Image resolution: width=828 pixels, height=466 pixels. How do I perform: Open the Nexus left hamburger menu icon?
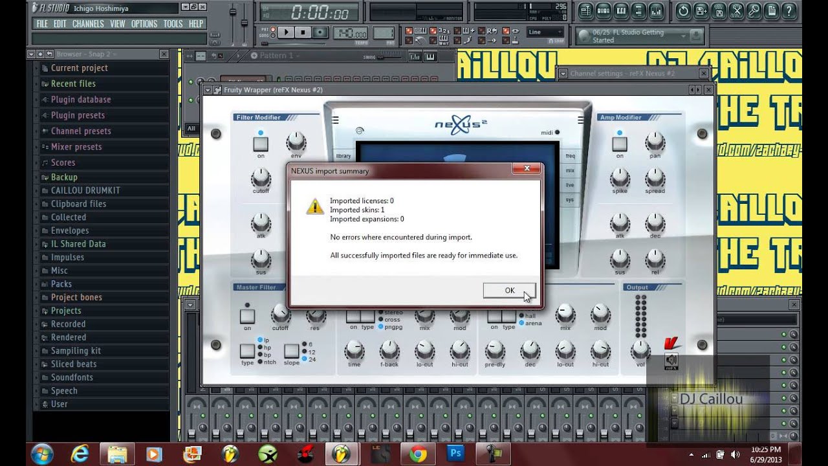pos(335,120)
